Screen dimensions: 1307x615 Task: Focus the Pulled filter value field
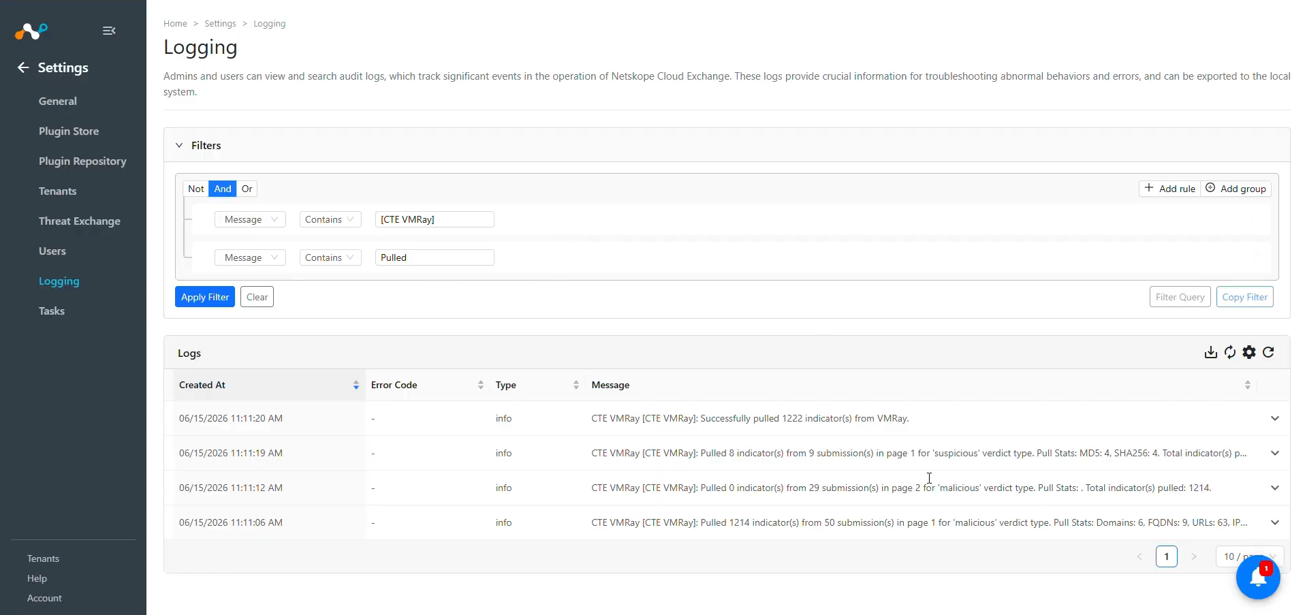[x=435, y=257]
